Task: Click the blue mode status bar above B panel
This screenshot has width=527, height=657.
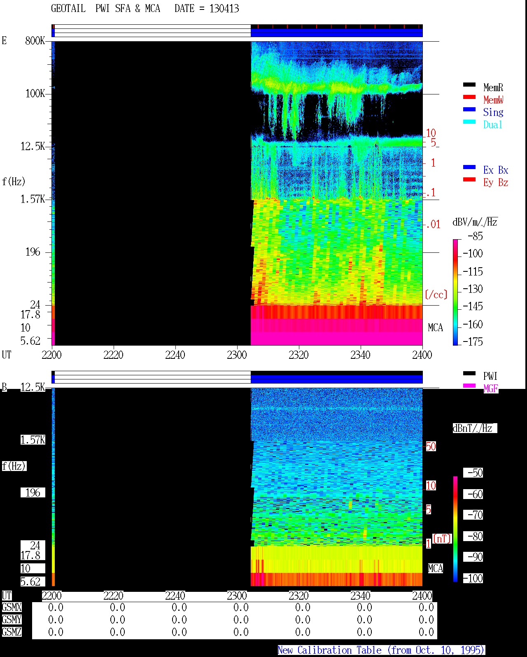Action: point(336,379)
